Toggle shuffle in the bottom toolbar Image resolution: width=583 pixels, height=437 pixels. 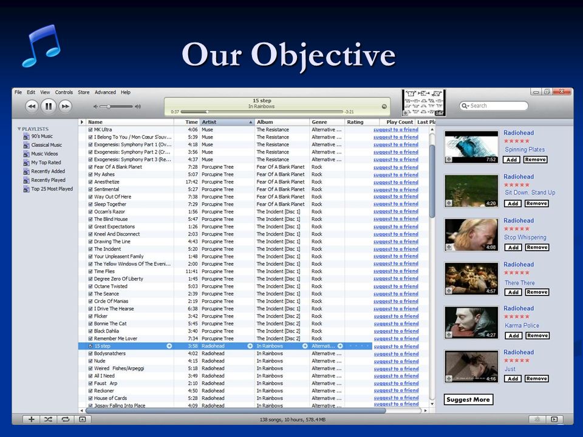[x=49, y=419]
